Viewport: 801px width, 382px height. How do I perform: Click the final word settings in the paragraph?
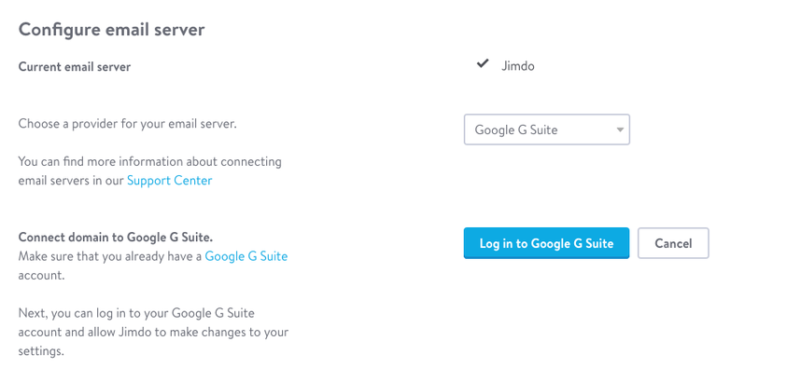tap(41, 352)
